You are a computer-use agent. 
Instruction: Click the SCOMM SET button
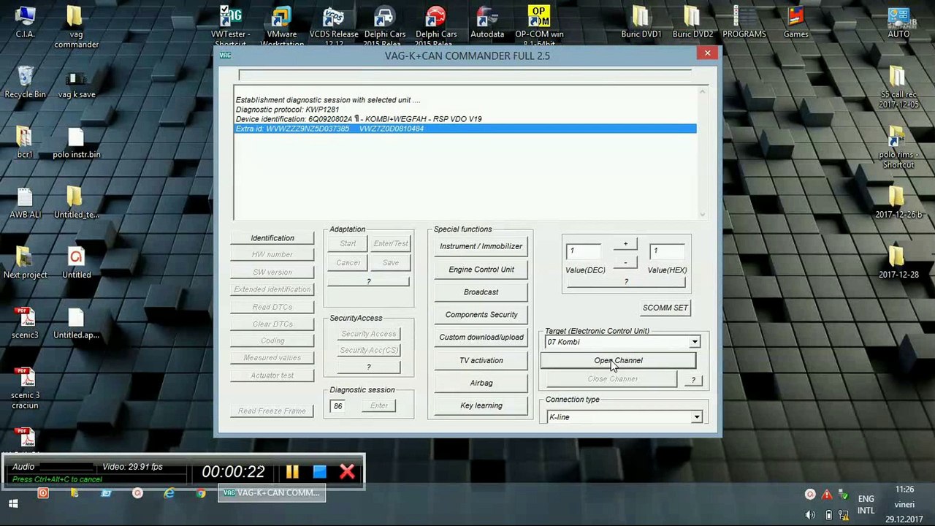(665, 308)
